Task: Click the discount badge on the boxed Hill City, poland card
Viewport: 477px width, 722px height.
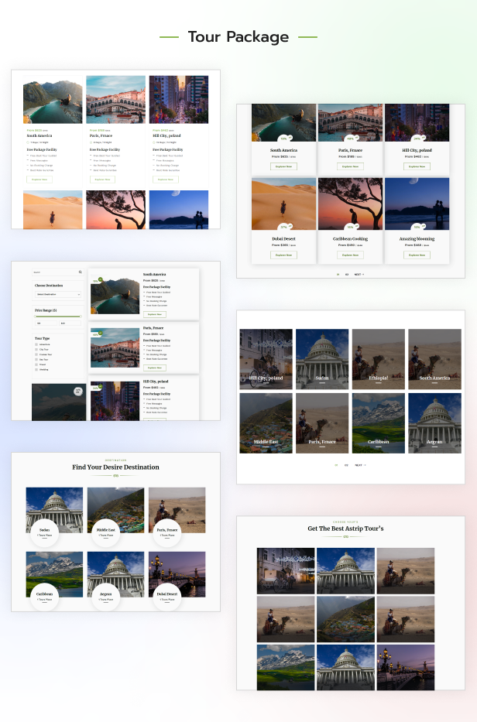Action: (x=418, y=139)
